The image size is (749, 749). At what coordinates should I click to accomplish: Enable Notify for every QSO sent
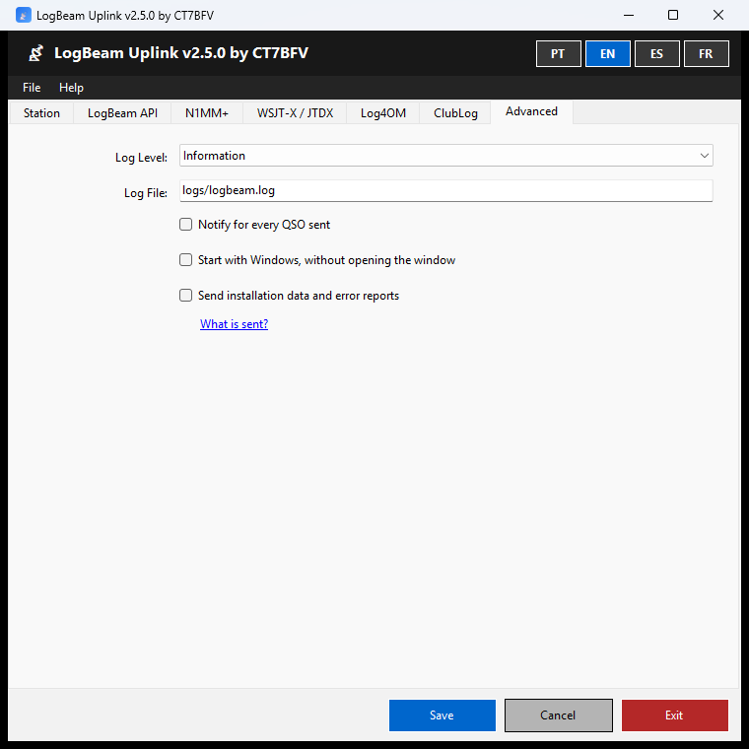(186, 225)
